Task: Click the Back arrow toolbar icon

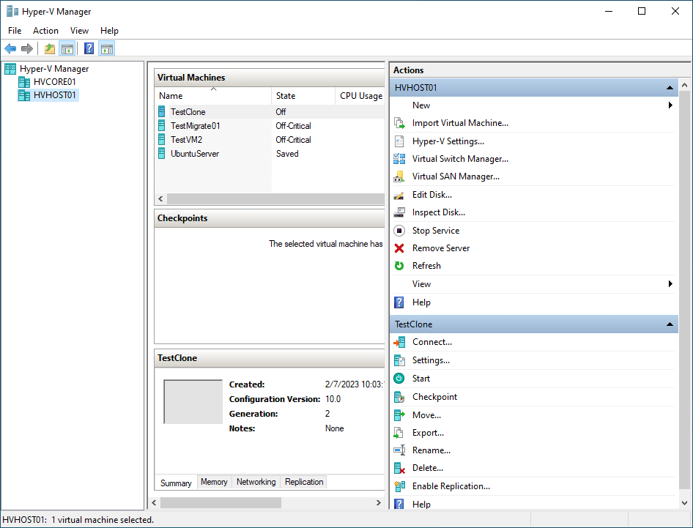Action: click(x=10, y=49)
